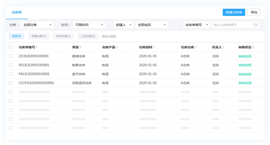Open order ZJCK202001010001
Image resolution: width=270 pixels, height=145 pixels.
click(34, 56)
